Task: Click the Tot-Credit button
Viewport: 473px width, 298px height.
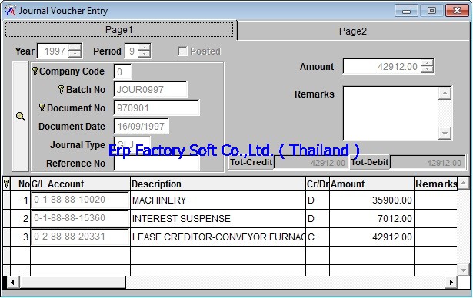Action: pyautogui.click(x=251, y=162)
